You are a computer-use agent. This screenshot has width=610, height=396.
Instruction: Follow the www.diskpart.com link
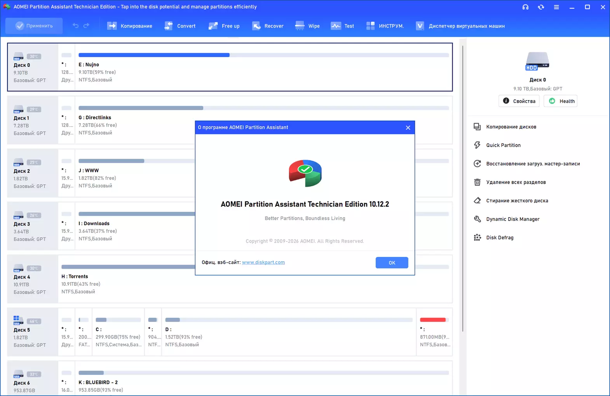263,262
